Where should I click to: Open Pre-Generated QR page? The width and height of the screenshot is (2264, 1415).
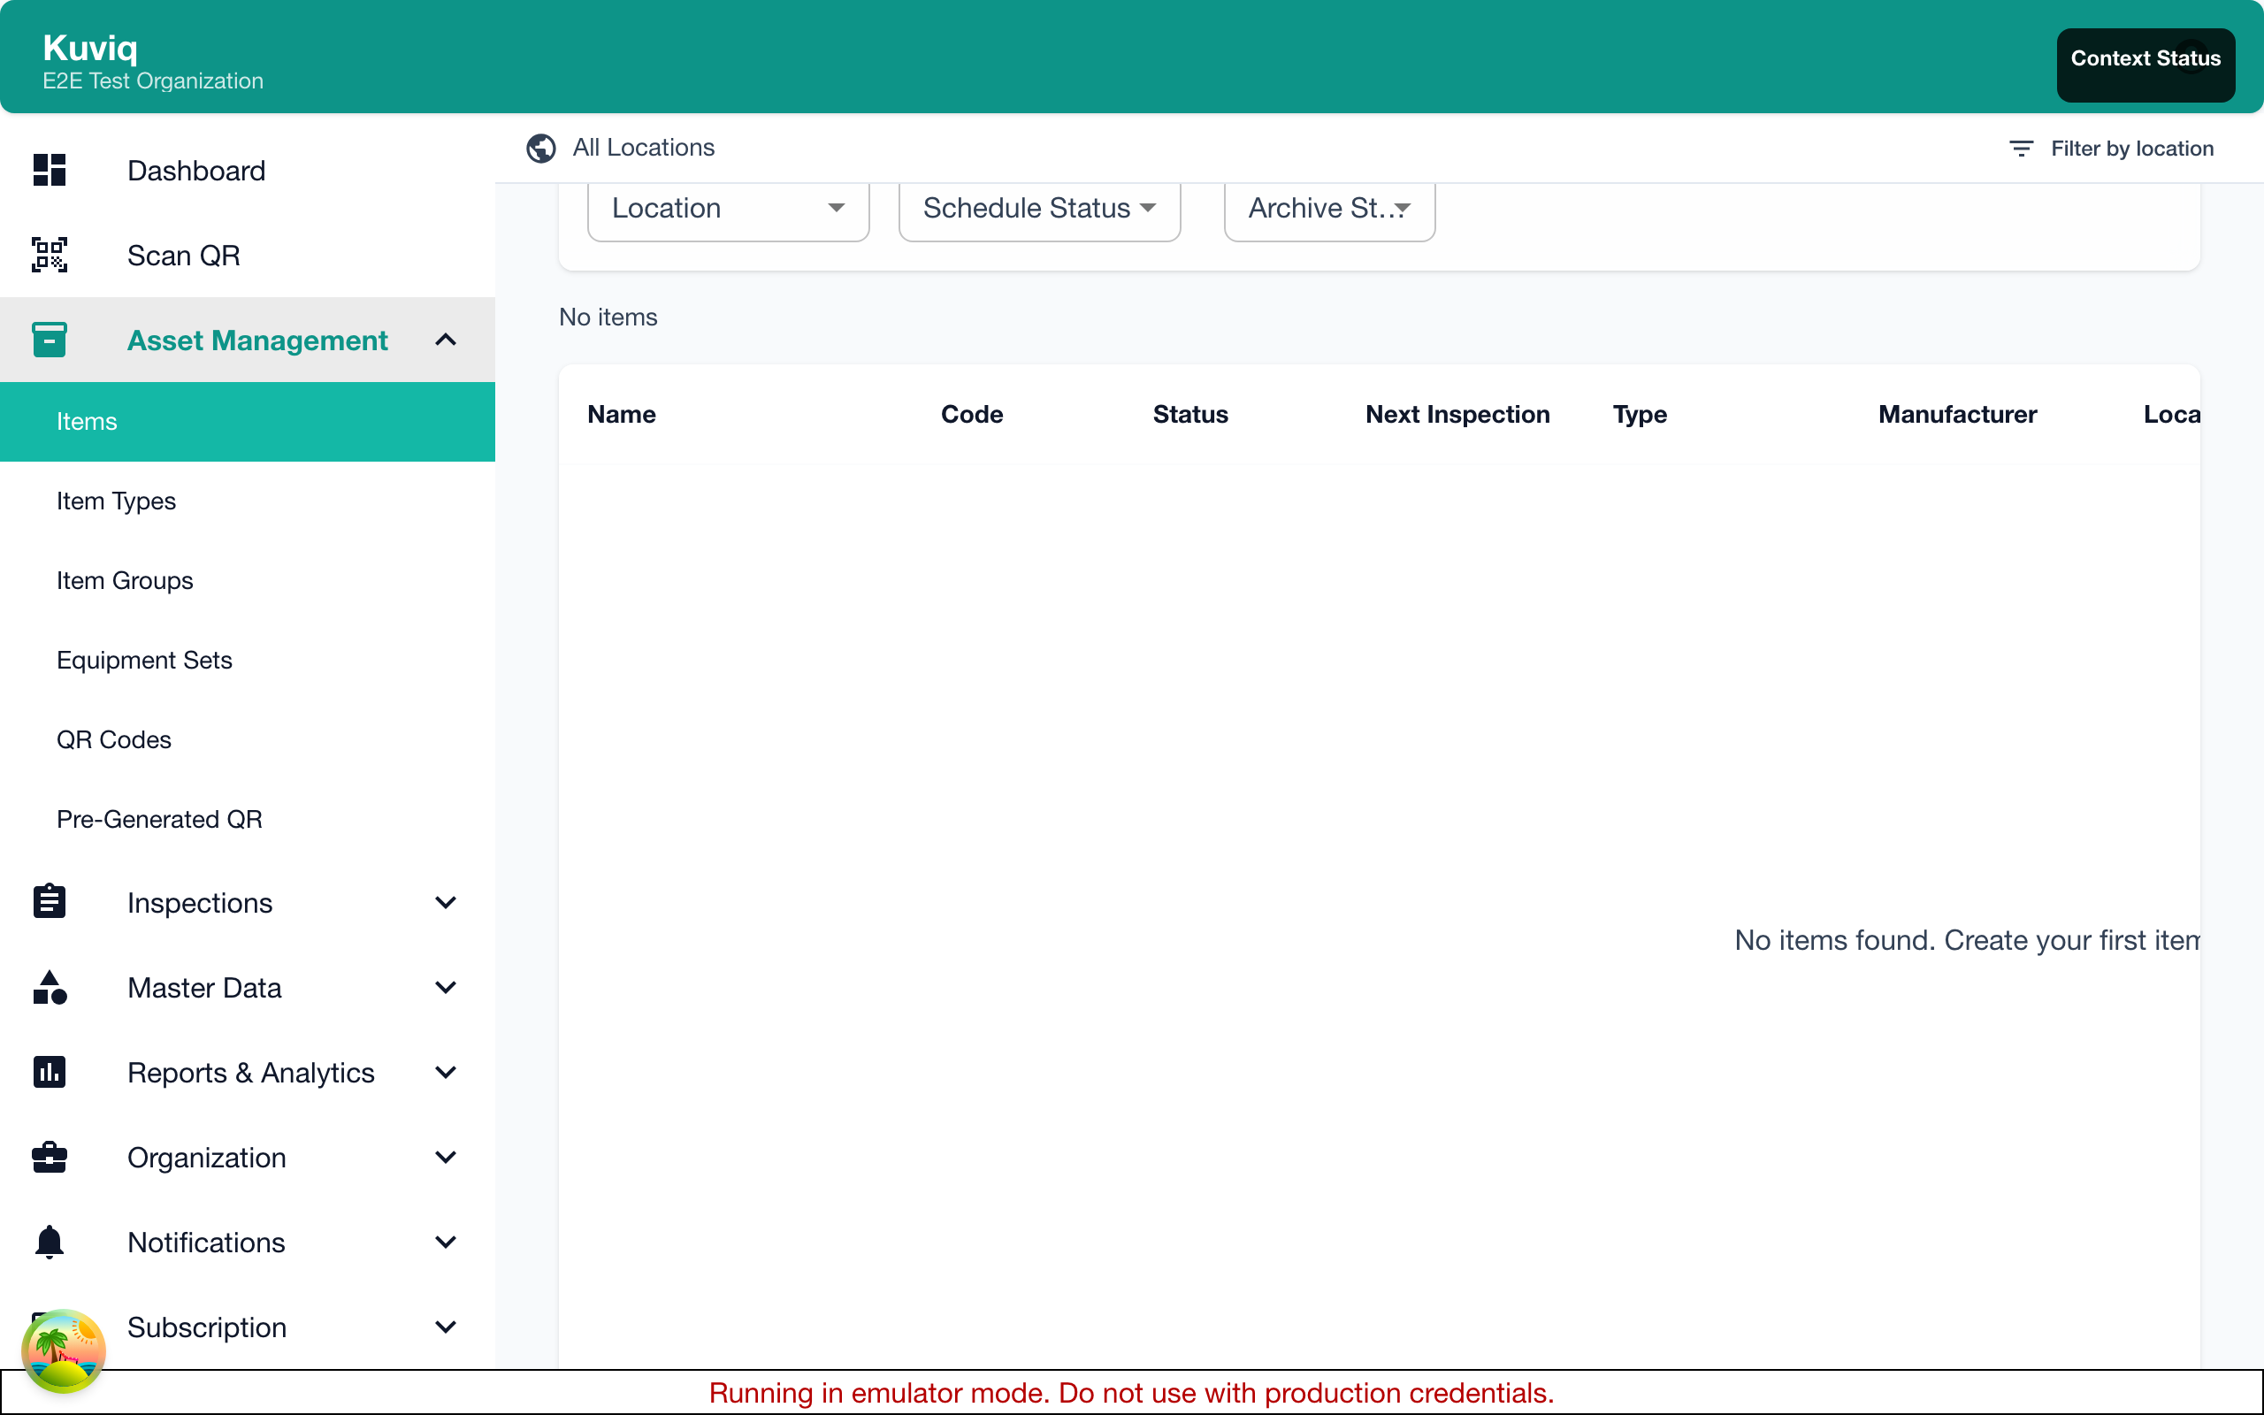coord(247,819)
